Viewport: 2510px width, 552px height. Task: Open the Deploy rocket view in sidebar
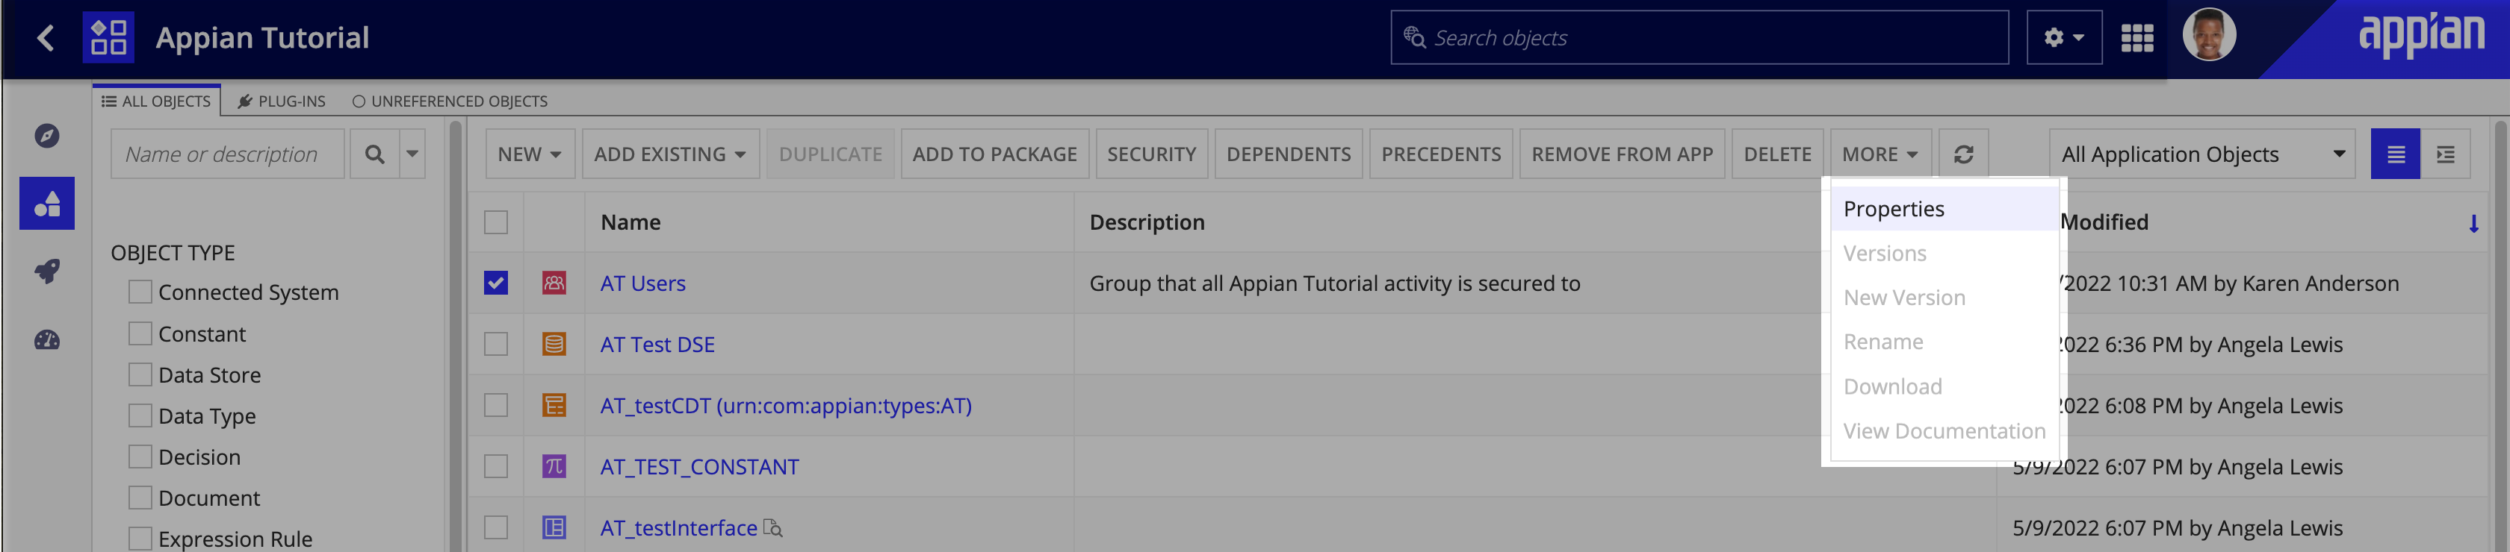pos(47,272)
